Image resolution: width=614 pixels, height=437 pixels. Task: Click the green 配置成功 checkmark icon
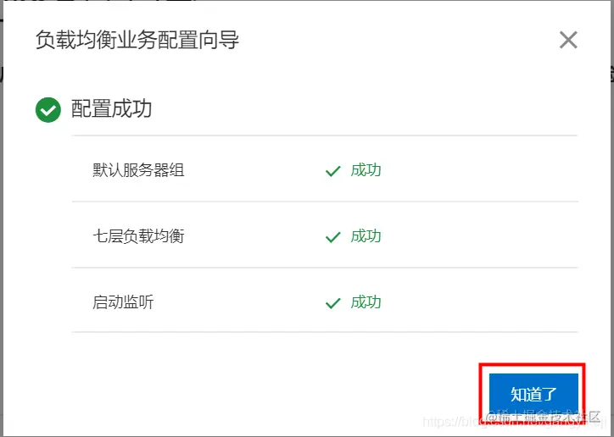48,110
